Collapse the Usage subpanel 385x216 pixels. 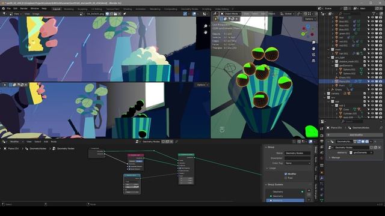(272, 168)
